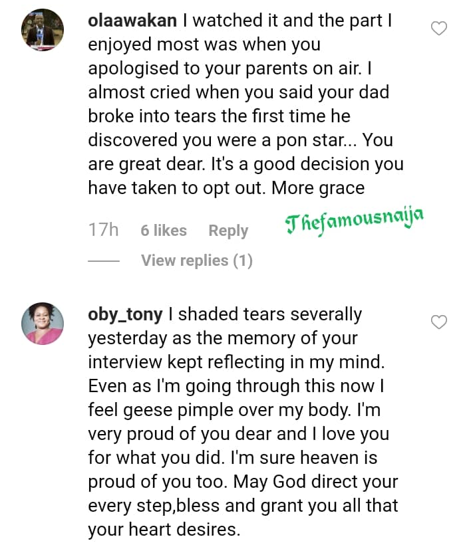Image resolution: width=475 pixels, height=547 pixels.
Task: Reply to olaawakan's comment
Action: (x=228, y=231)
